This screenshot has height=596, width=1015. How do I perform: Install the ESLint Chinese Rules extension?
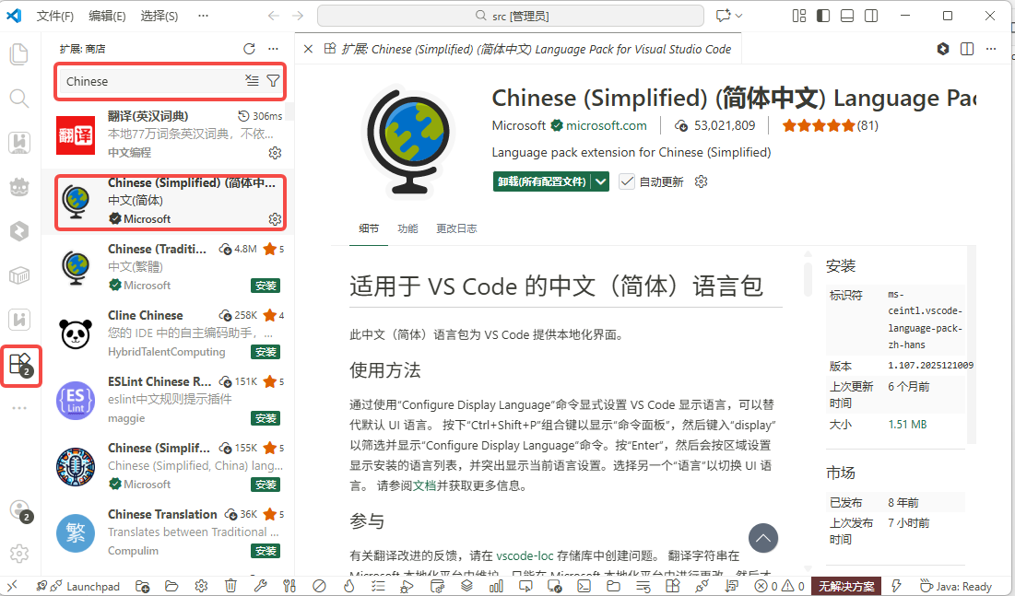click(x=266, y=419)
